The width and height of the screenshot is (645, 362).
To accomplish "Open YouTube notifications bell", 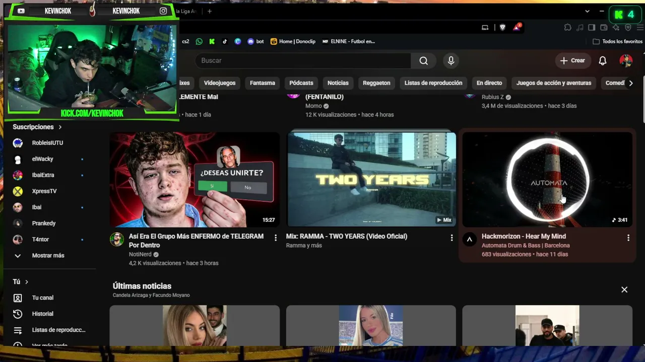I will point(603,61).
